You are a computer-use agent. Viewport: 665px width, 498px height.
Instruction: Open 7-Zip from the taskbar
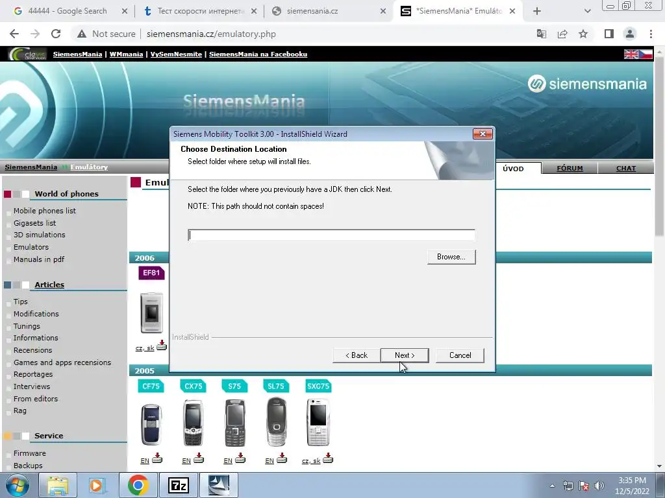tap(178, 485)
